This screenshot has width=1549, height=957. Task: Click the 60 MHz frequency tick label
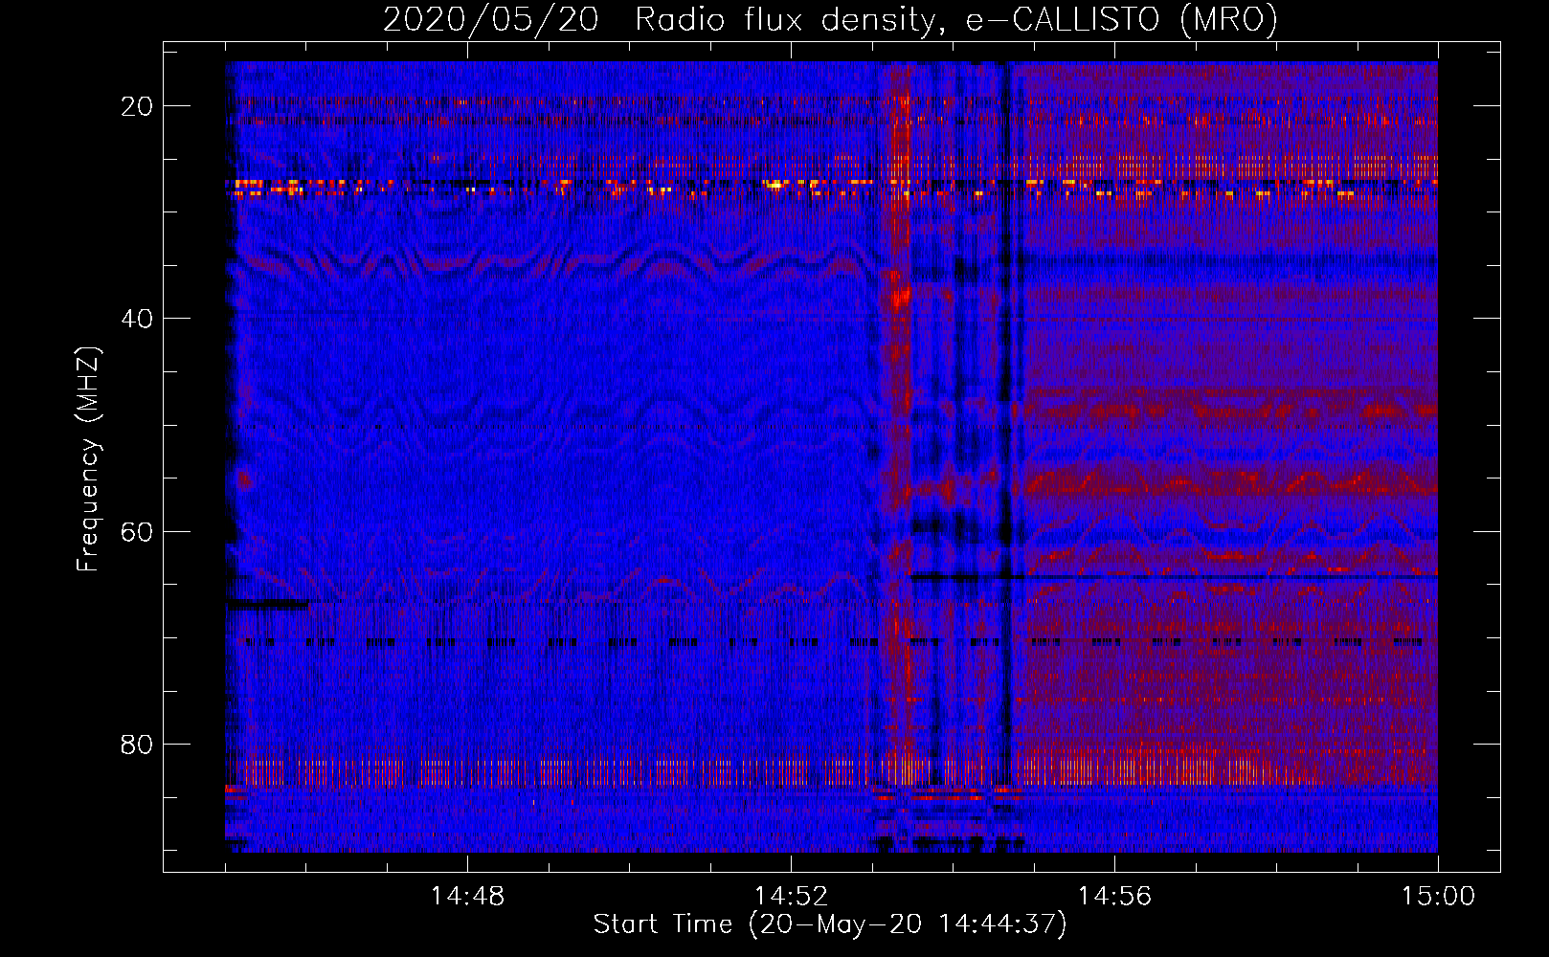pyautogui.click(x=137, y=532)
